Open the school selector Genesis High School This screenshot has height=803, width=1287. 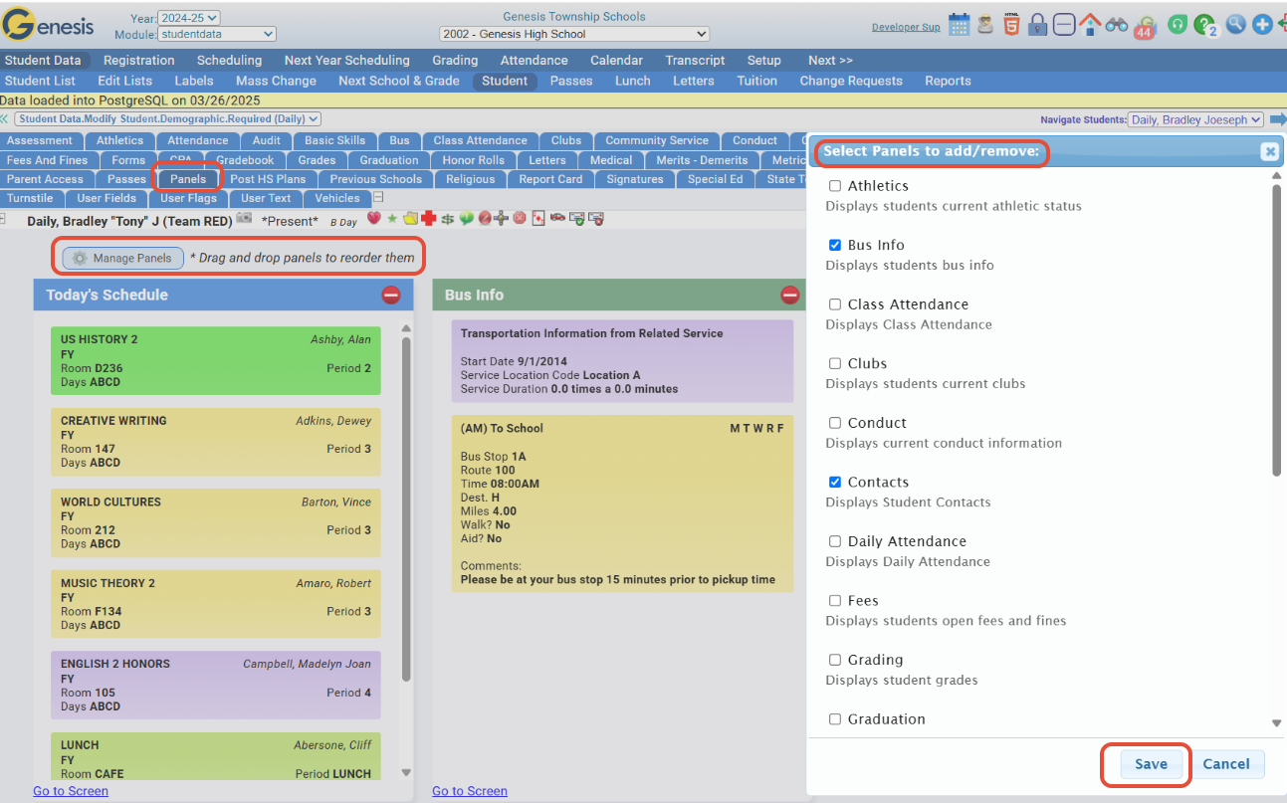coord(574,34)
